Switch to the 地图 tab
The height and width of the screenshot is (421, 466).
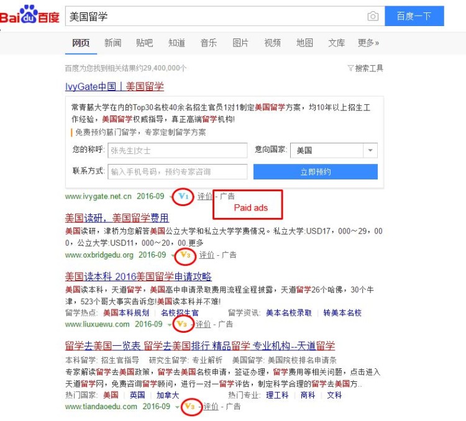(x=304, y=43)
